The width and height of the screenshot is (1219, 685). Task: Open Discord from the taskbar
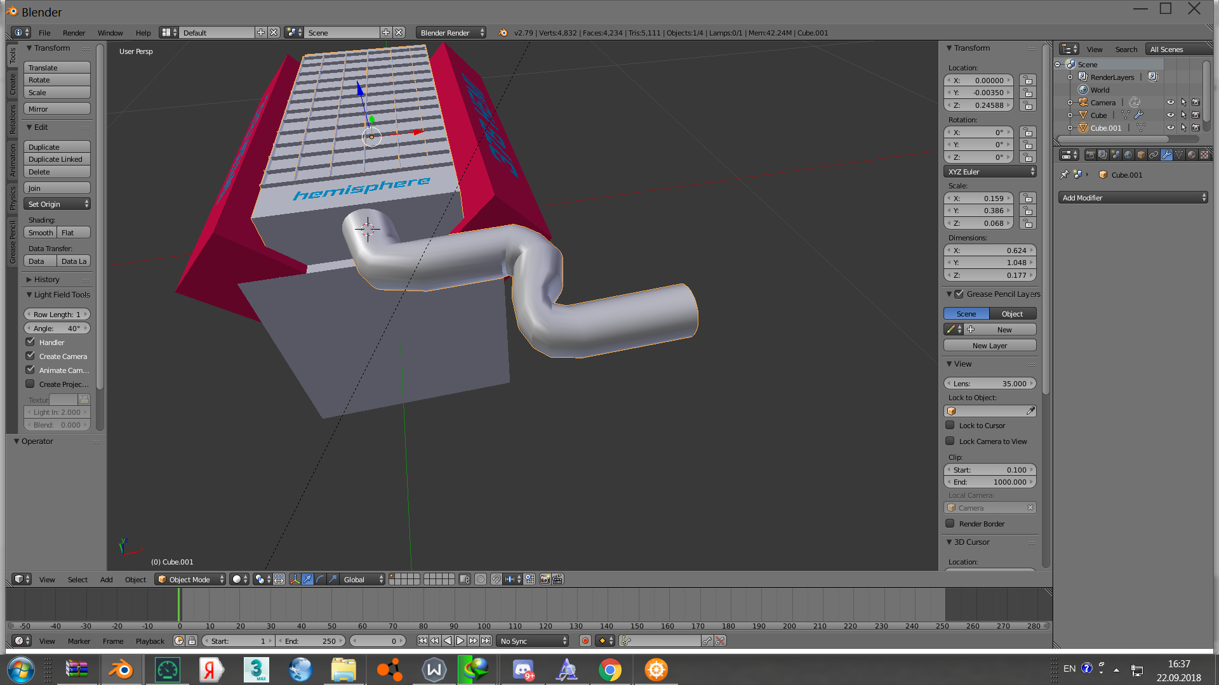tap(523, 669)
